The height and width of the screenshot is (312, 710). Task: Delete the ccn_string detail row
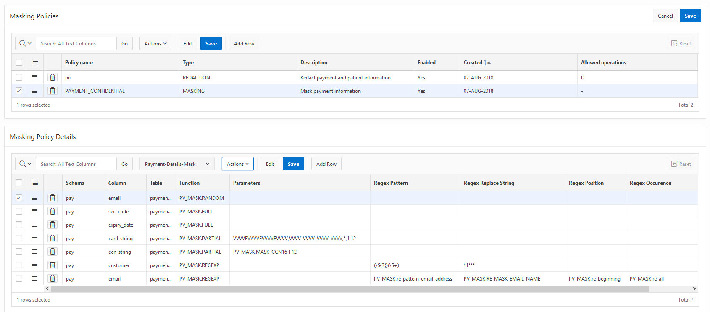click(x=53, y=252)
